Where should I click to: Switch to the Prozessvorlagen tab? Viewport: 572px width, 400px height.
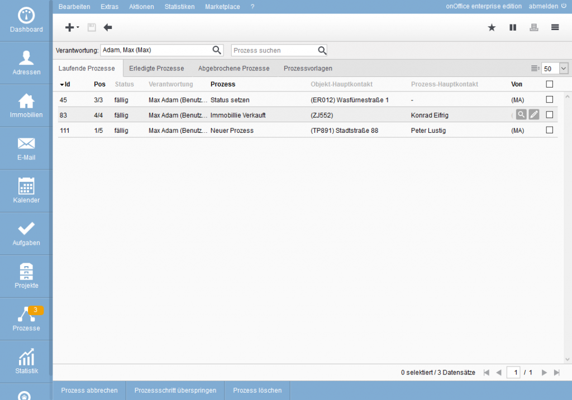click(x=308, y=69)
